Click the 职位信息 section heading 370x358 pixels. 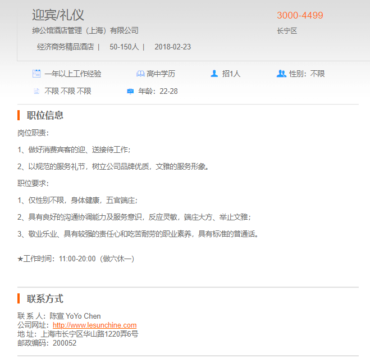point(45,115)
